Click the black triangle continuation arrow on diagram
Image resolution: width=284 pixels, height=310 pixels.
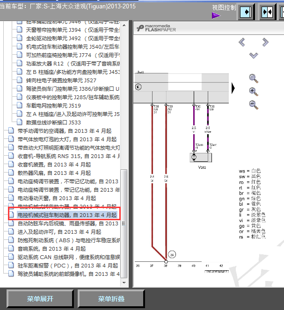233,88
